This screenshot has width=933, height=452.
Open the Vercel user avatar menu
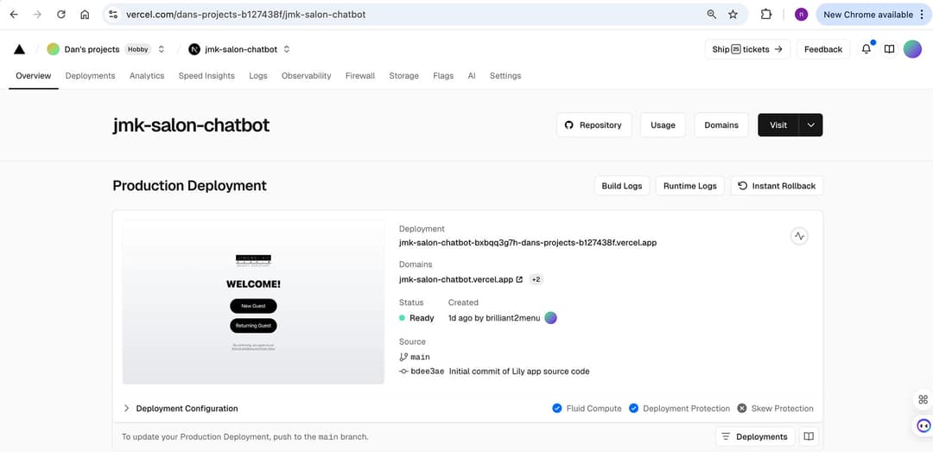[912, 49]
